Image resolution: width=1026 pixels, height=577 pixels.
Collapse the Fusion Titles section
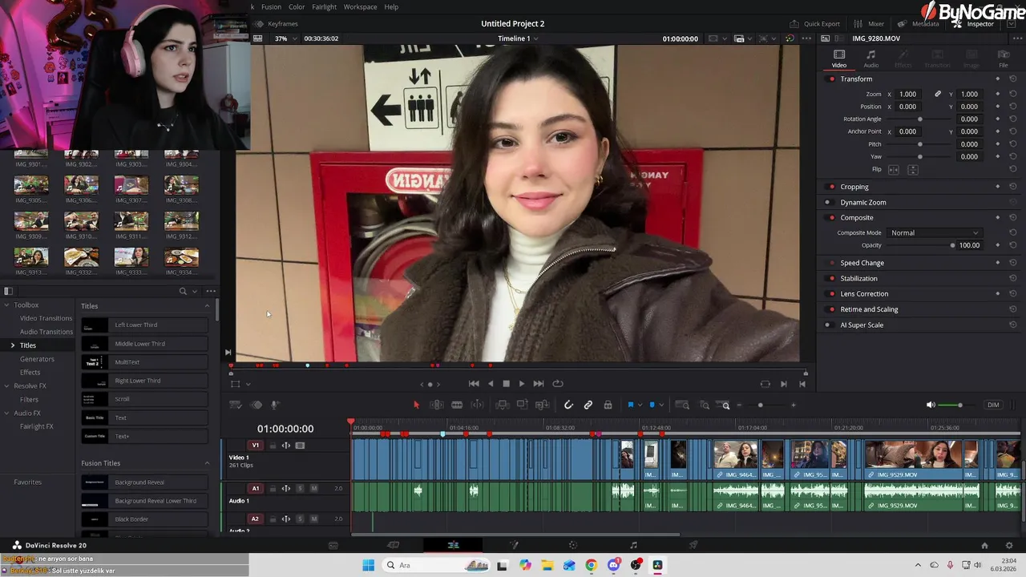[207, 463]
